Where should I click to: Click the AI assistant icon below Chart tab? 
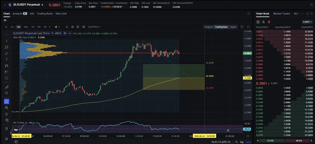5,20
